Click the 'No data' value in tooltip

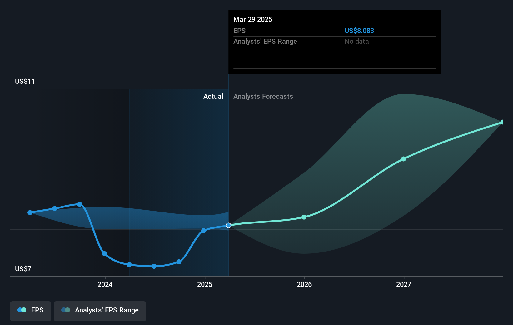(357, 41)
